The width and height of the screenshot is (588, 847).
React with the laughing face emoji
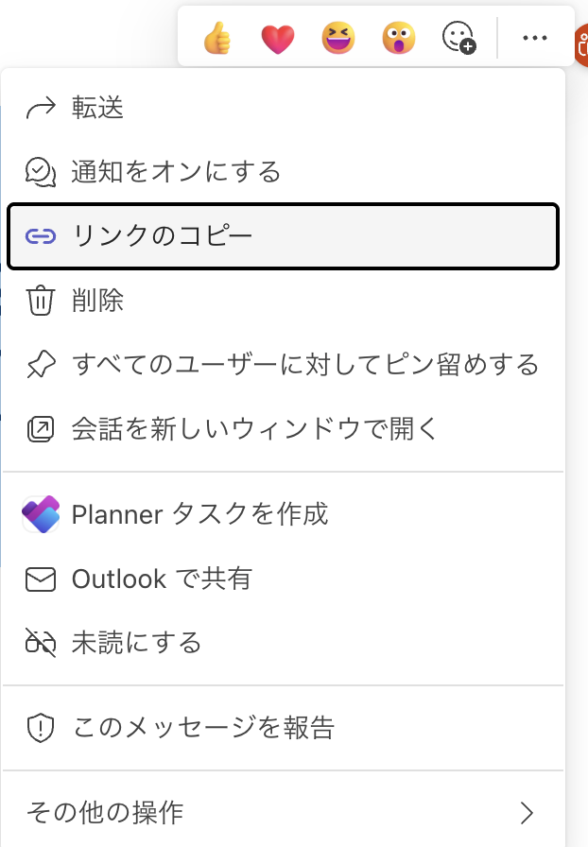(338, 38)
